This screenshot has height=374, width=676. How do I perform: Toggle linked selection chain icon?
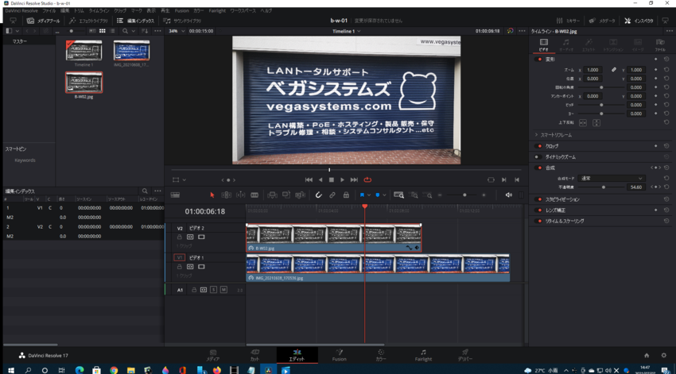(332, 195)
